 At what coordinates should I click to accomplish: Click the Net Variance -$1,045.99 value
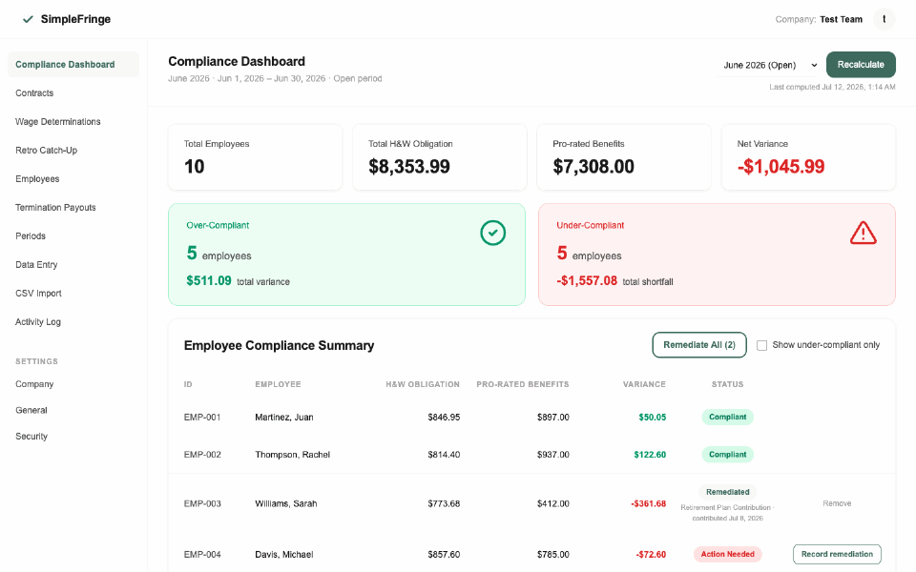point(781,166)
